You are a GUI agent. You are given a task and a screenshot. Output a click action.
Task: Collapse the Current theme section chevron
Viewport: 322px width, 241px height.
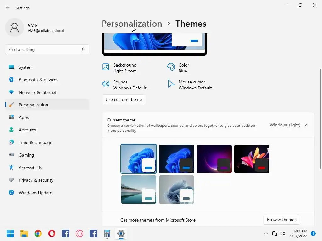coord(307,125)
